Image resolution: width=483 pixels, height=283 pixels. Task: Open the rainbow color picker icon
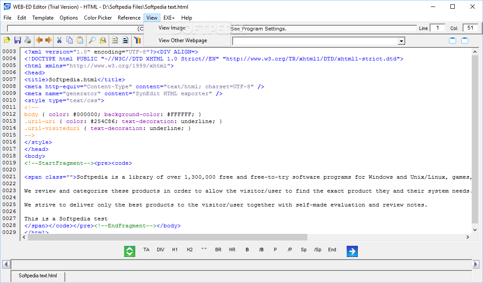click(137, 40)
